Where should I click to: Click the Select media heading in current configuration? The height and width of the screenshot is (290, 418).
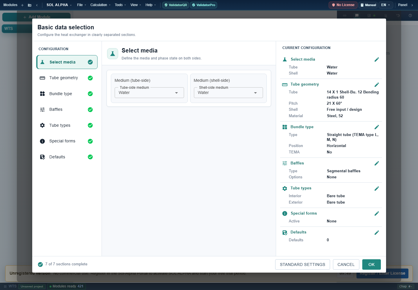[x=303, y=59]
